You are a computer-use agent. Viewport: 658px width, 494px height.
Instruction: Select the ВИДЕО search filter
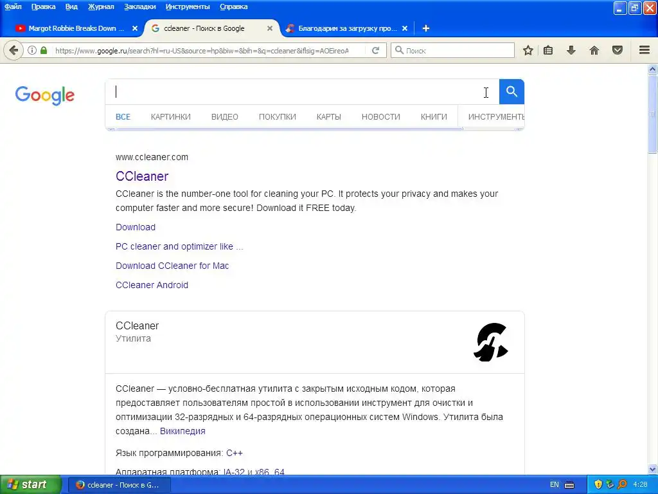(x=224, y=117)
